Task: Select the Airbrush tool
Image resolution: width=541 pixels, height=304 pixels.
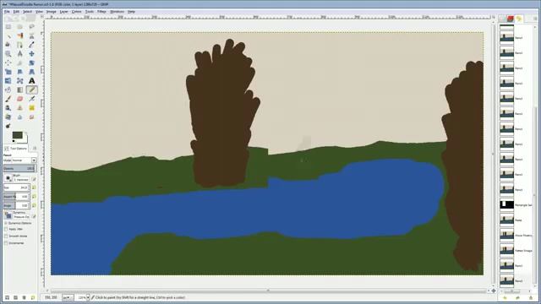Action: click(x=31, y=99)
